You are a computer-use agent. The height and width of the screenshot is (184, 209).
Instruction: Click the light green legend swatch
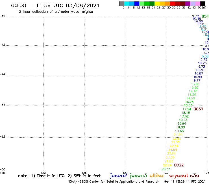(142, 3)
